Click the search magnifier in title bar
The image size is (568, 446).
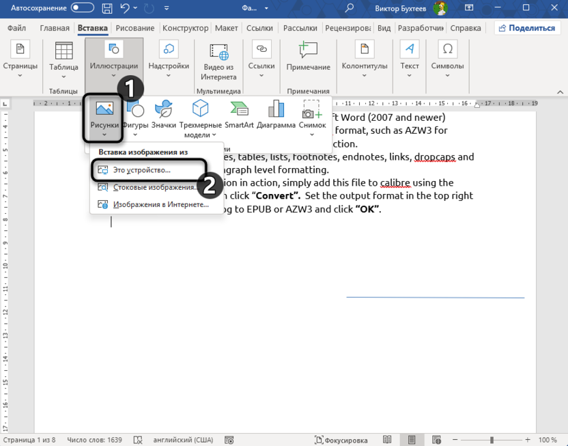(x=350, y=9)
